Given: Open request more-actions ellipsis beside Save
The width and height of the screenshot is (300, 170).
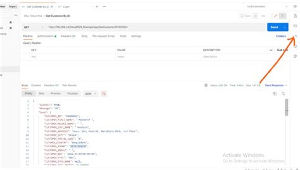Looking at the screenshot, I should [263, 16].
